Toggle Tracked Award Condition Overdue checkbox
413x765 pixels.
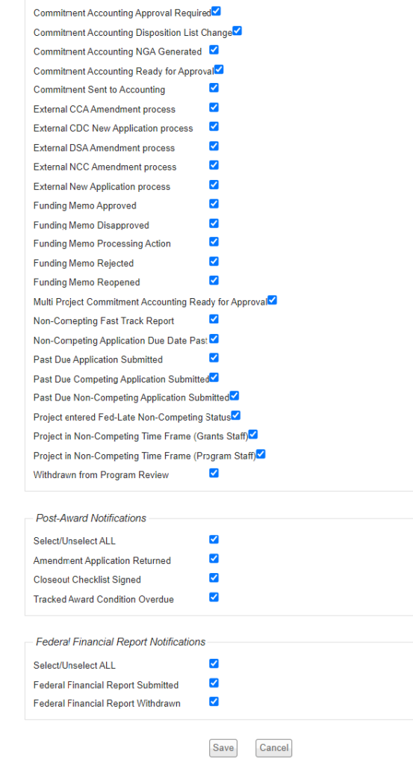[214, 597]
